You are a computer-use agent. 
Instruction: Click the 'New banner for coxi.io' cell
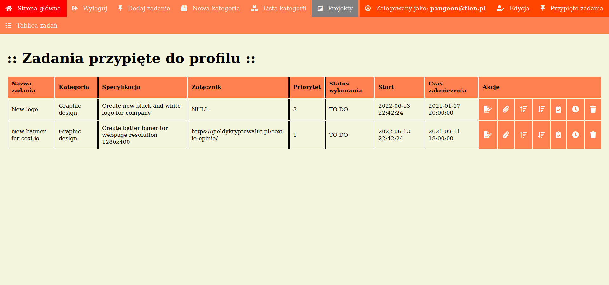click(31, 135)
